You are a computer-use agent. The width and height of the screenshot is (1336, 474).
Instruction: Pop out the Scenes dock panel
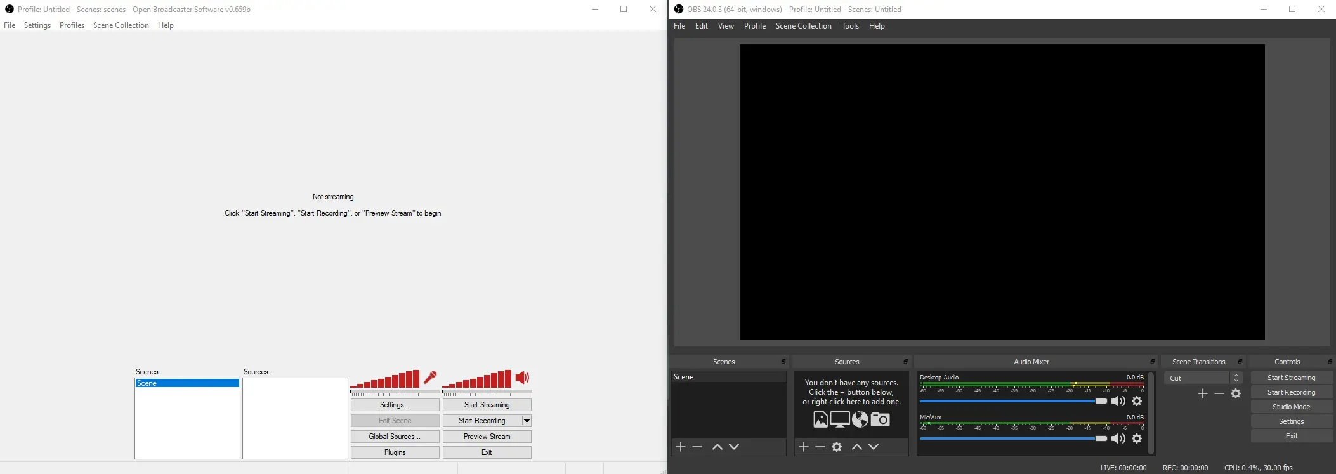click(783, 362)
